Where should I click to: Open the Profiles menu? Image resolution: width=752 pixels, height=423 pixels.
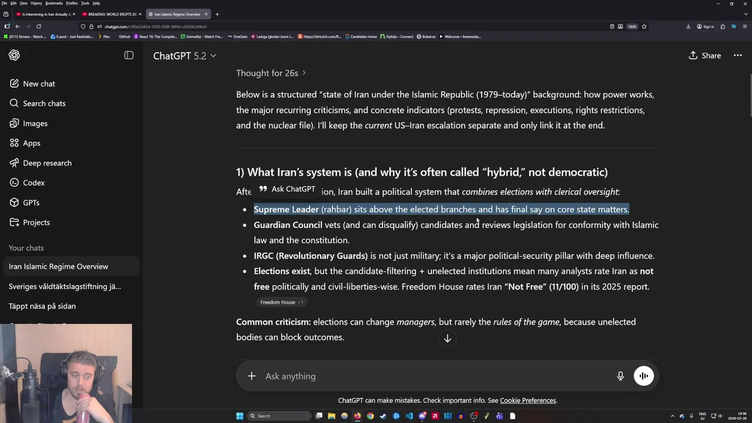[72, 3]
